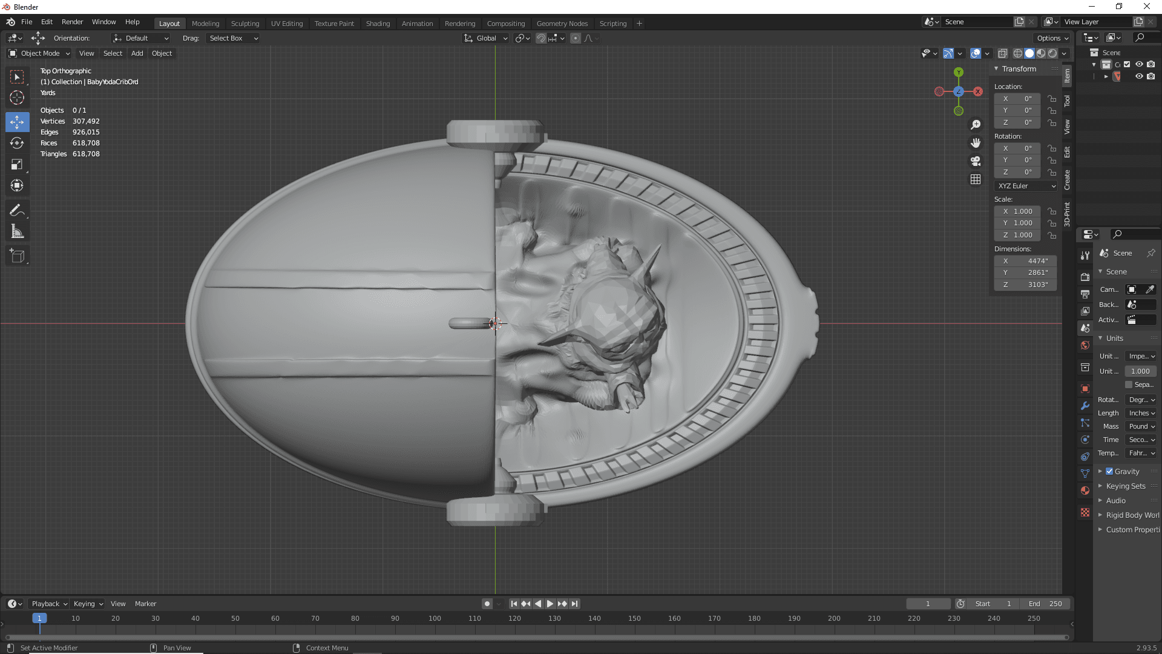Viewport: 1162px width, 654px height.
Task: Toggle X-ray mode in viewport header
Action: [x=1002, y=53]
